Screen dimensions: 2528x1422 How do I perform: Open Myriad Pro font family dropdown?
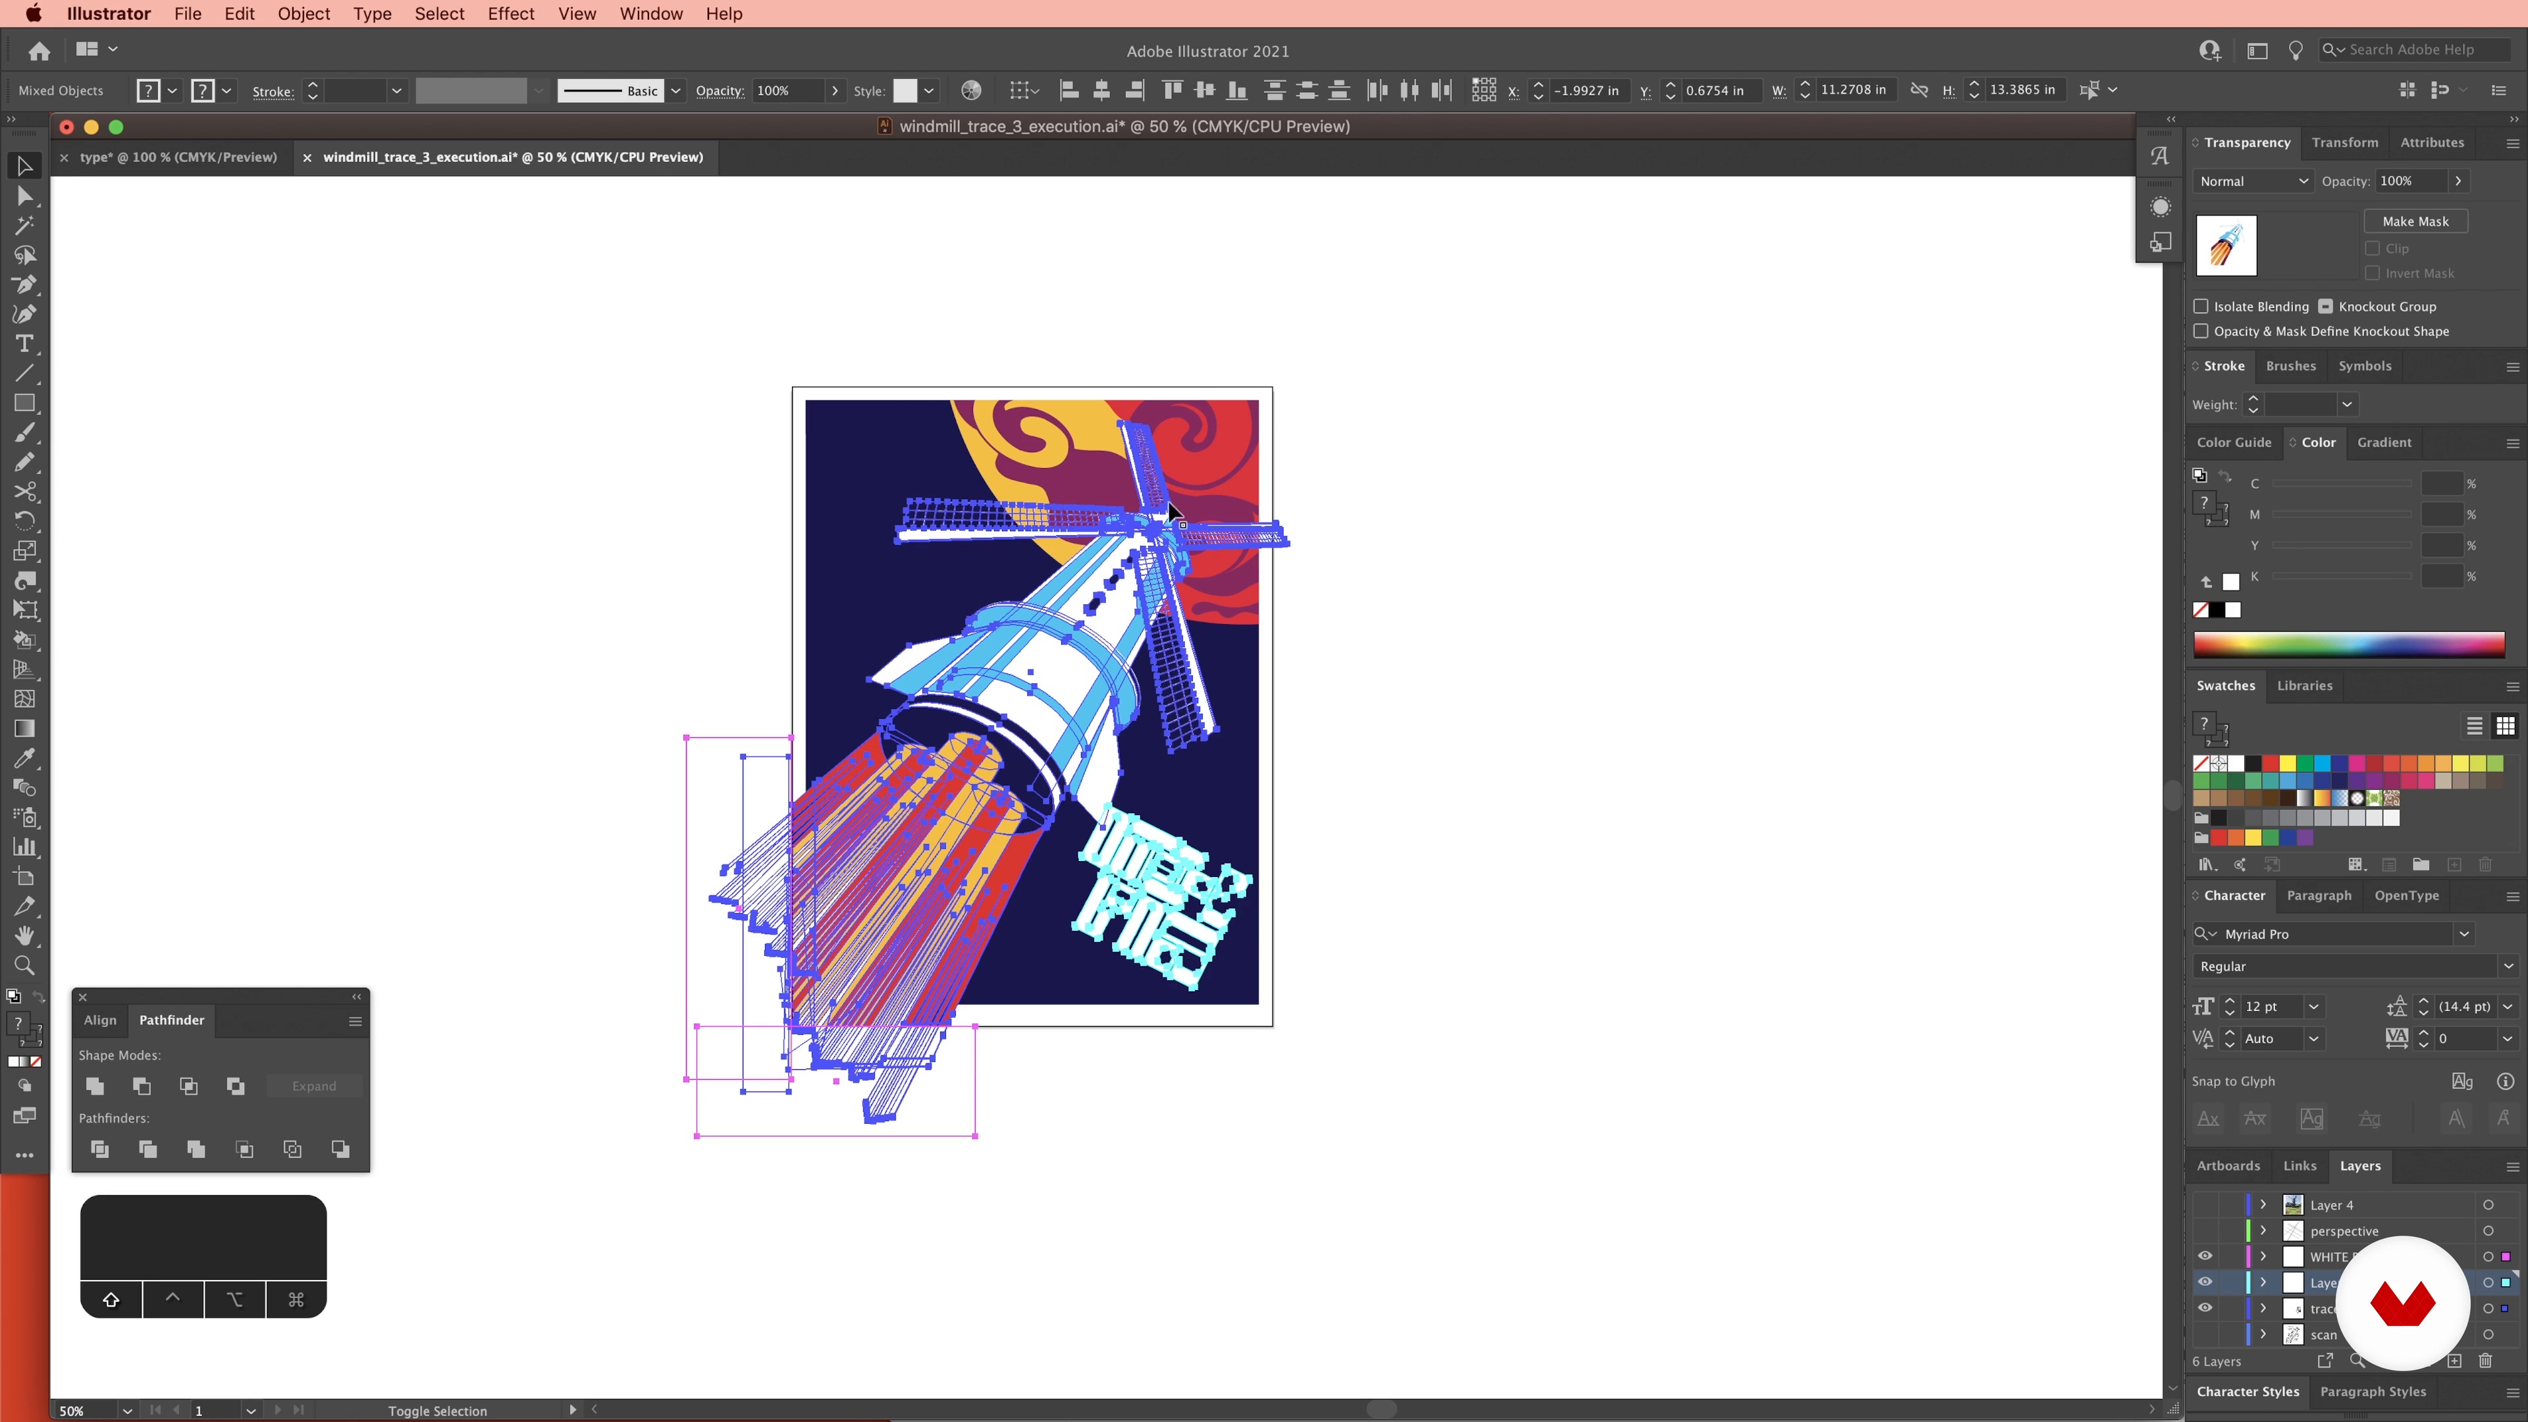2463,934
